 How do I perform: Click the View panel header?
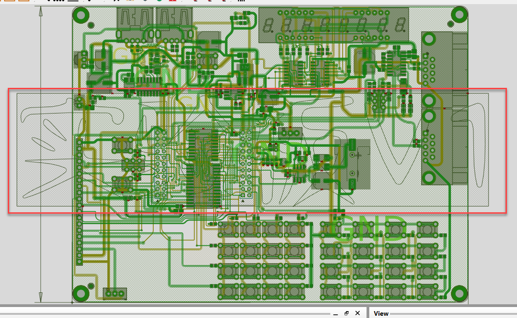(x=381, y=313)
